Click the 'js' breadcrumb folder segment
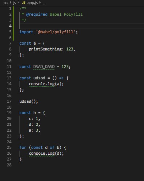The image size is (144, 181). 15,3
